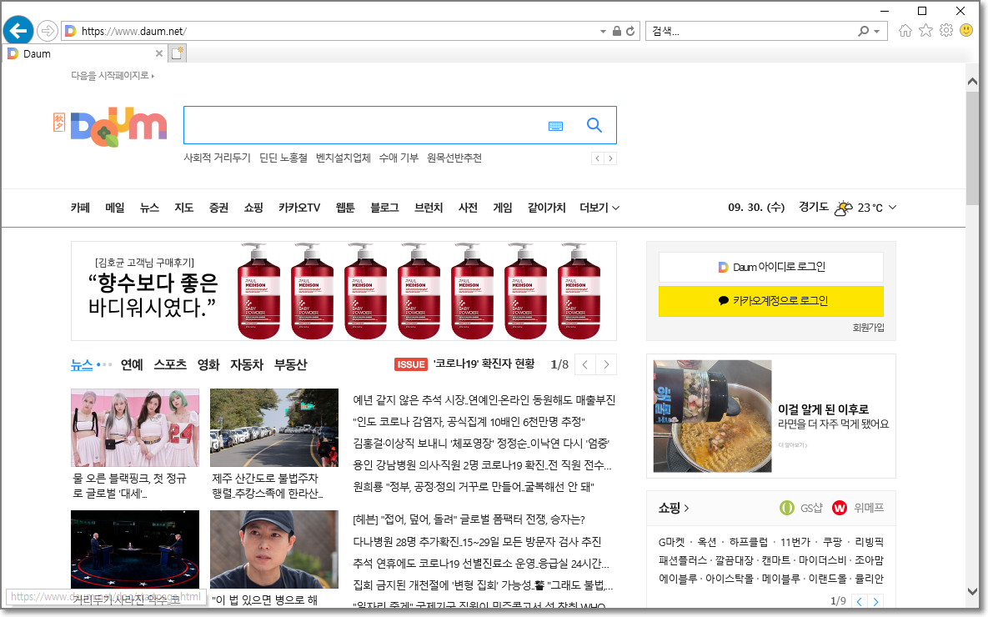The image size is (988, 617).
Task: Select the 스포츠 news tab
Action: 170,364
